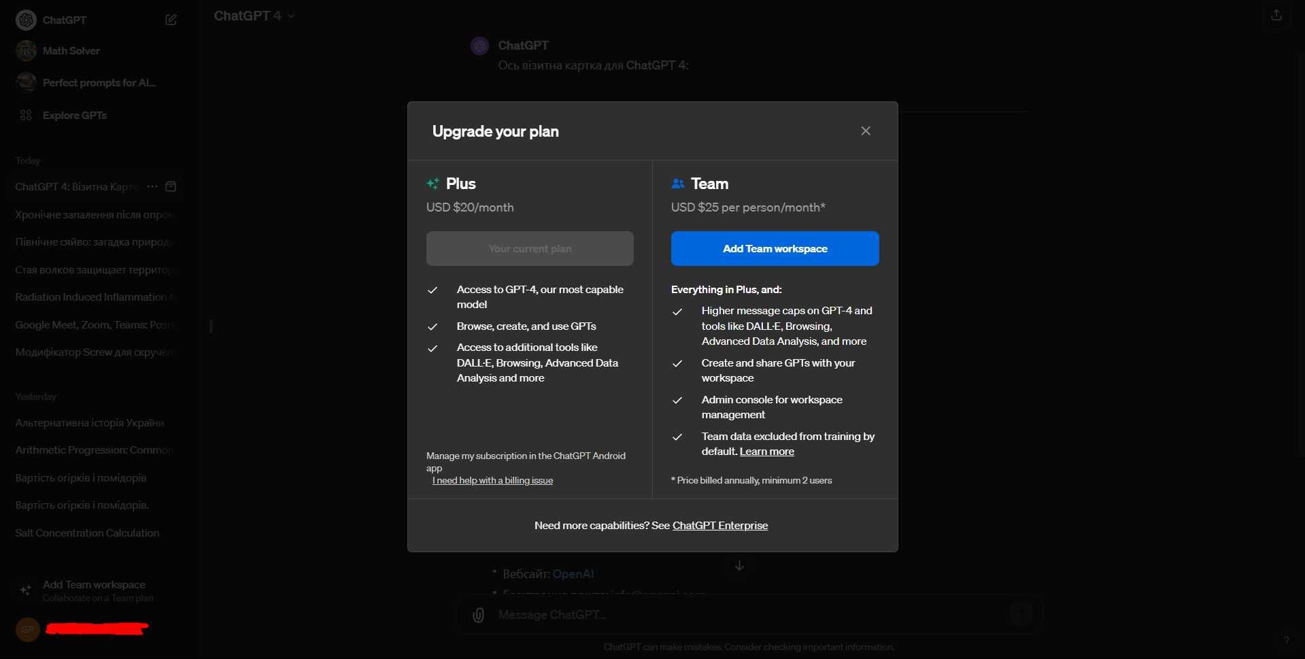The image size is (1305, 659).
Task: Click the help question mark icon
Action: click(1286, 640)
